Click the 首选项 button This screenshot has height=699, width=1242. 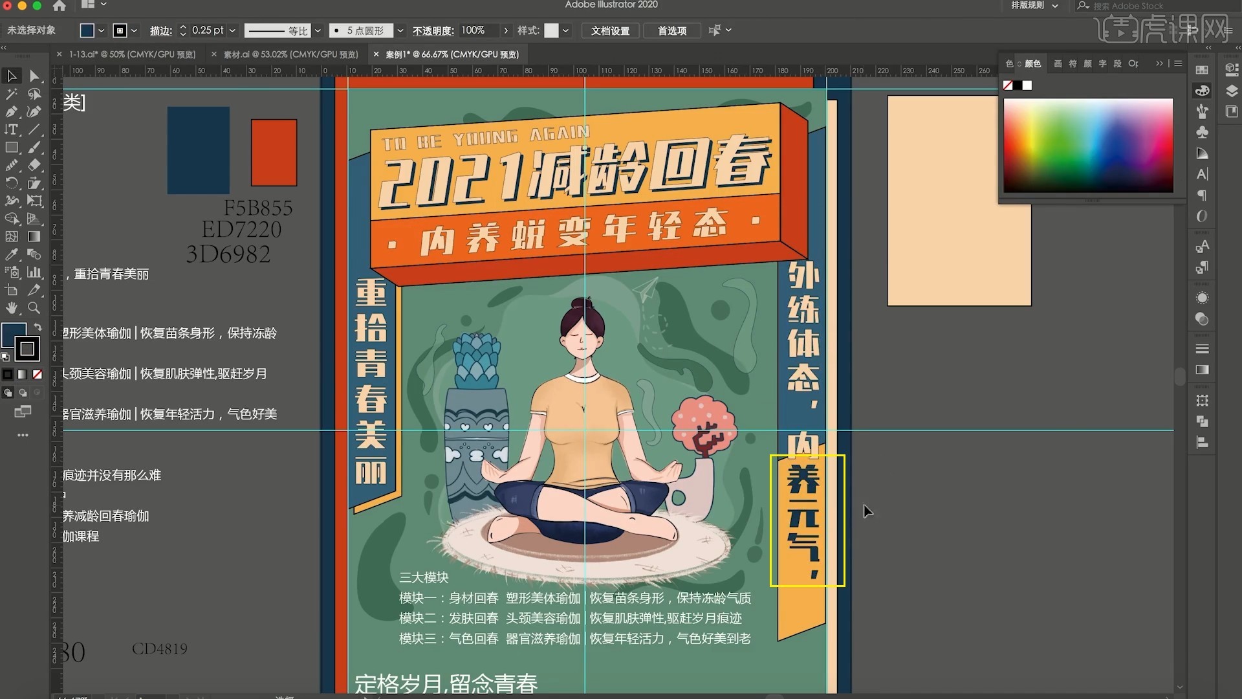point(671,30)
